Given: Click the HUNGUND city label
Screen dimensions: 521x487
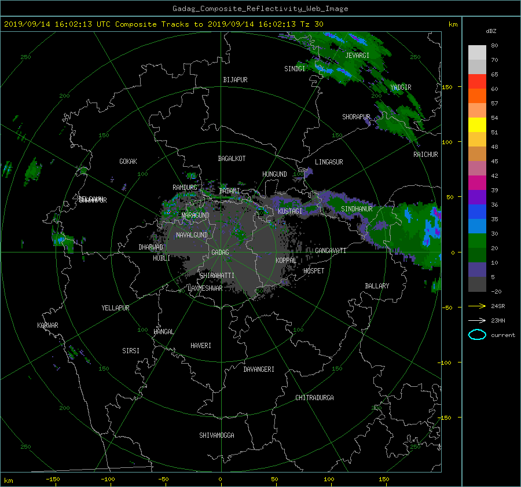Looking at the screenshot, I should click(x=274, y=174).
